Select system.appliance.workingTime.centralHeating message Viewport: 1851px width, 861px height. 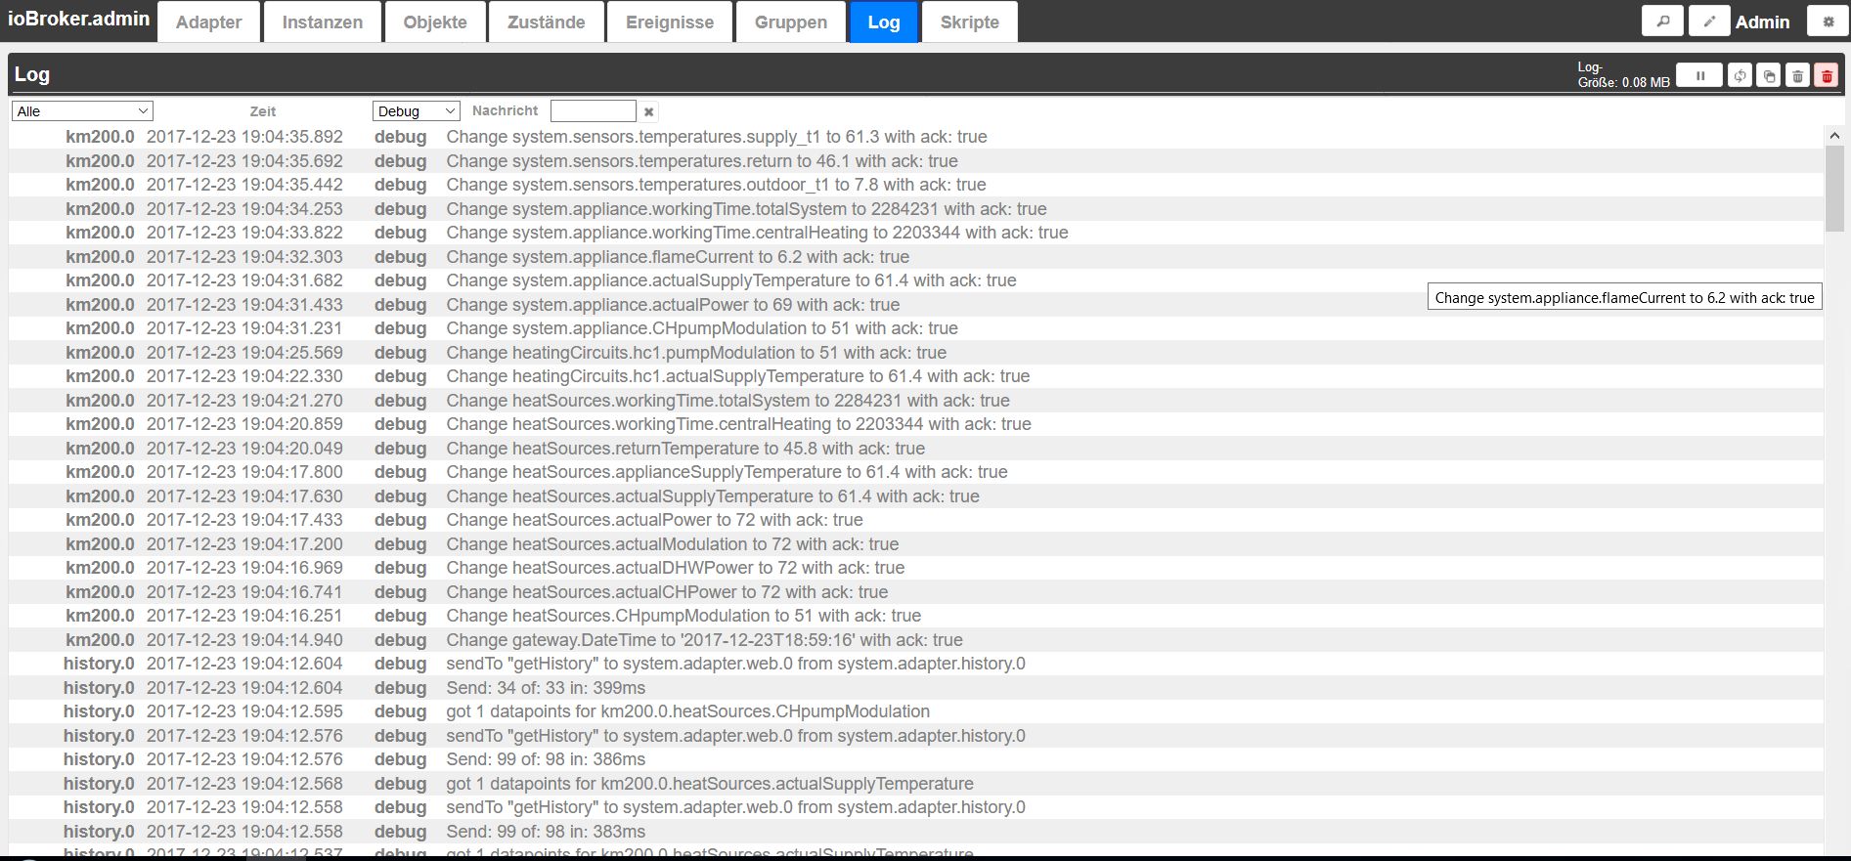tap(757, 233)
